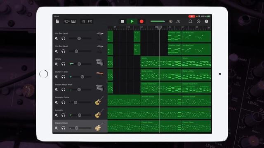Tap the Wi-Fi icon in the status bar

coord(199,16)
